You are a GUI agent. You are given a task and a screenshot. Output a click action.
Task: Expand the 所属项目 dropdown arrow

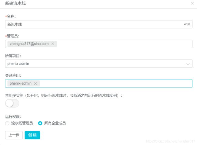tap(188, 64)
